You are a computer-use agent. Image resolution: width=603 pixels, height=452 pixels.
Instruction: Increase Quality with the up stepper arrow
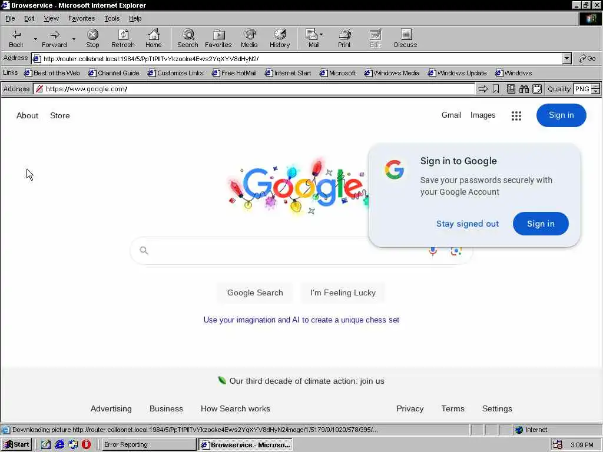click(596, 87)
